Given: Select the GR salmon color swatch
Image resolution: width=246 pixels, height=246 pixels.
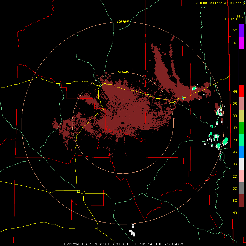Looking at the screenshot, I should tap(241, 104).
